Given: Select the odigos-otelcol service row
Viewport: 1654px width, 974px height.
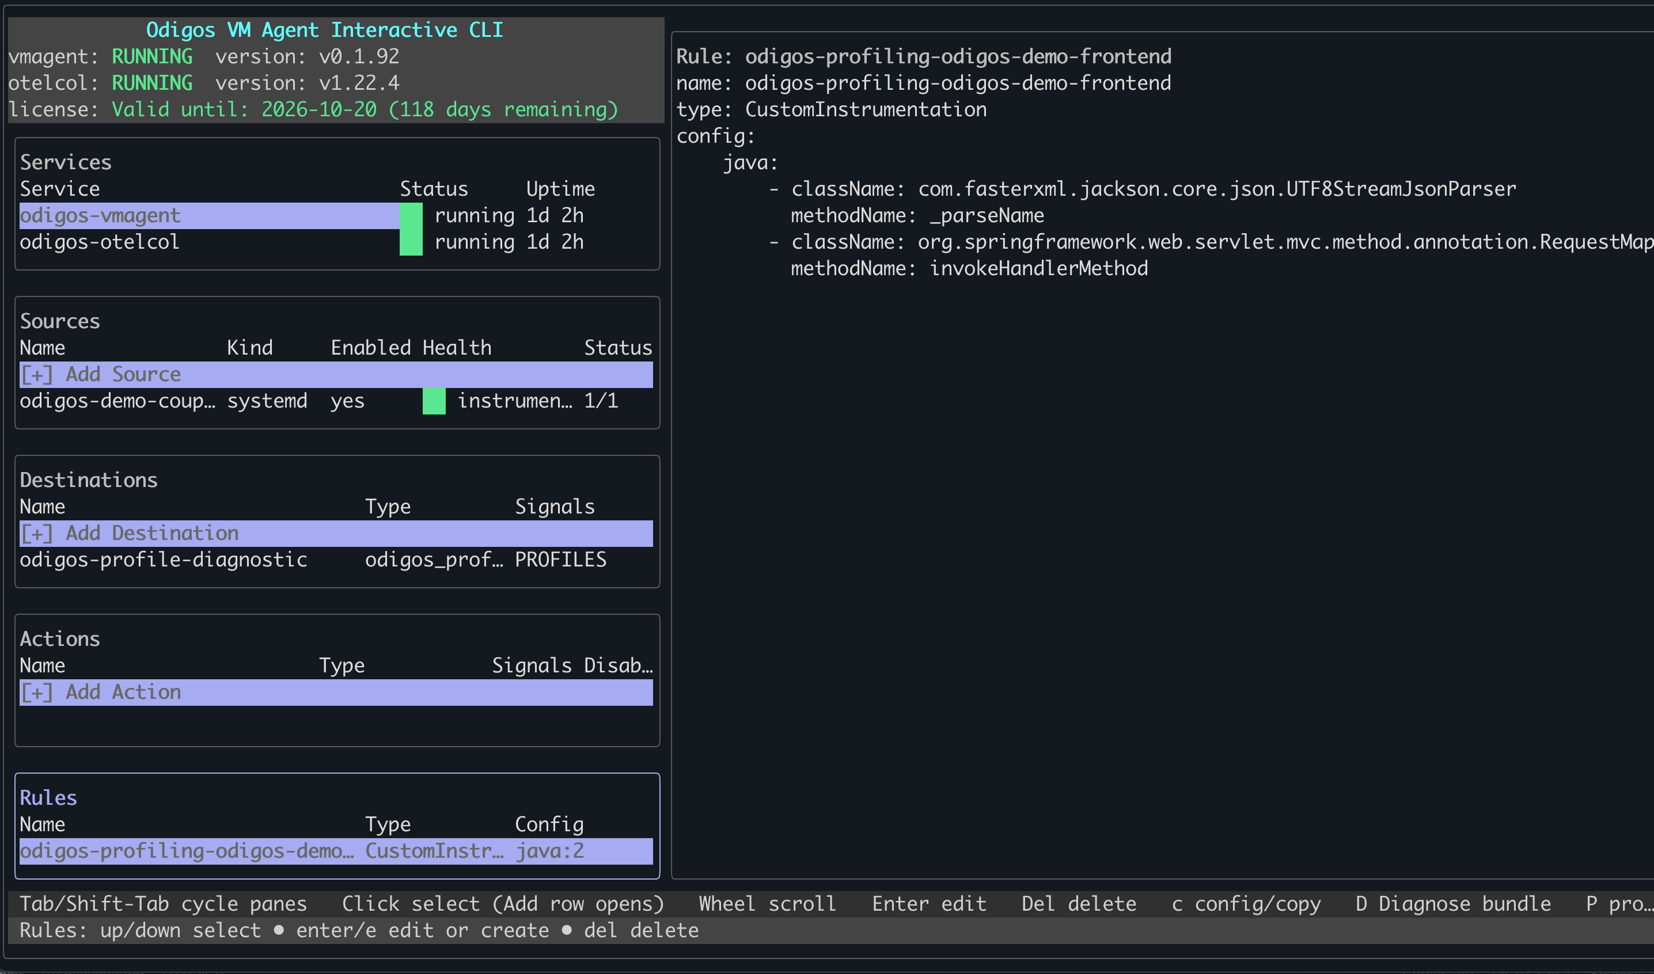Looking at the screenshot, I should pos(336,242).
